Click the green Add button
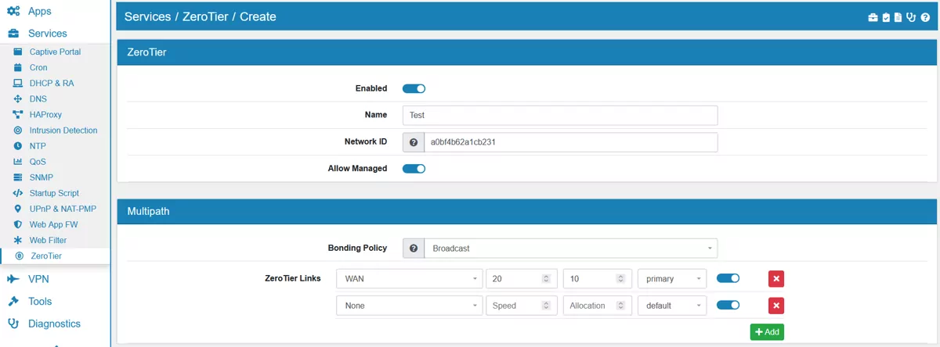Image resolution: width=940 pixels, height=347 pixels. [766, 332]
